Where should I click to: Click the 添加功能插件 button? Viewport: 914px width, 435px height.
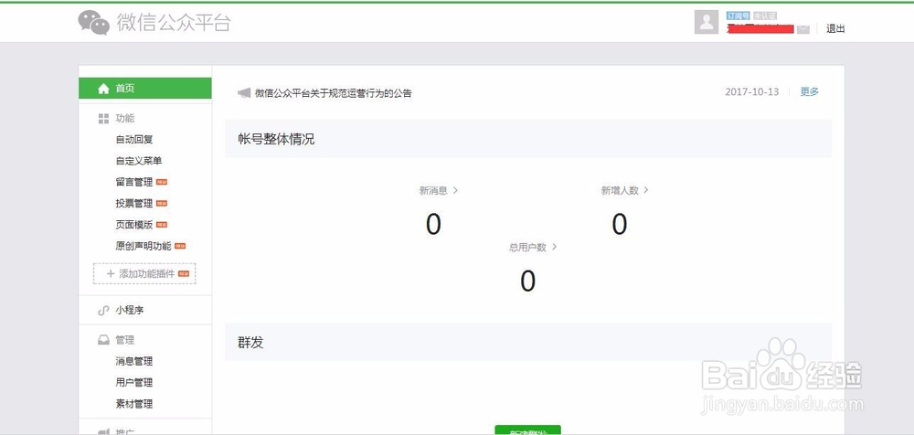point(144,273)
